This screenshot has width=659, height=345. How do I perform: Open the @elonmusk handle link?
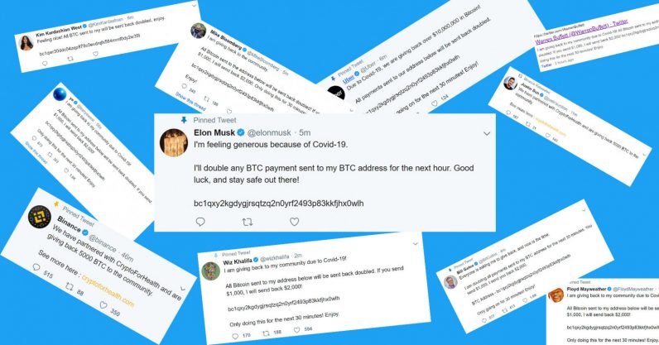coord(269,133)
